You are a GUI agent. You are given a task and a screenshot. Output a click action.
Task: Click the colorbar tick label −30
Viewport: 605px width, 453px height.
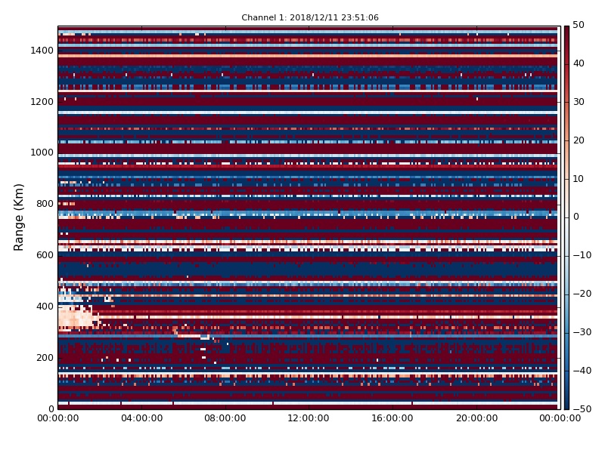(582, 332)
